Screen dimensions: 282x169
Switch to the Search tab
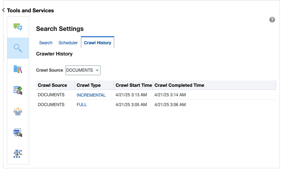click(x=46, y=43)
